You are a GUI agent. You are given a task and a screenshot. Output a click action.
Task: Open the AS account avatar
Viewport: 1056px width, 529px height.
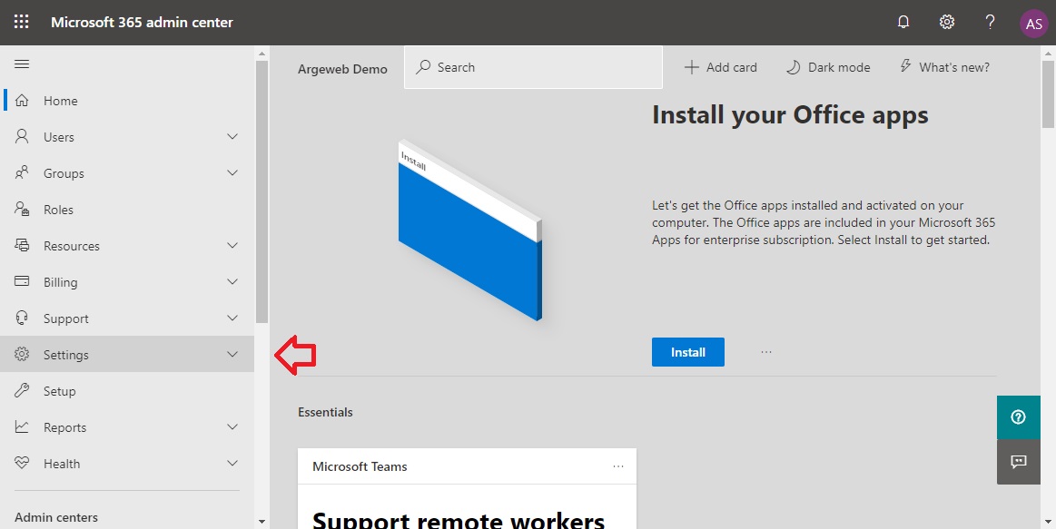pos(1034,24)
